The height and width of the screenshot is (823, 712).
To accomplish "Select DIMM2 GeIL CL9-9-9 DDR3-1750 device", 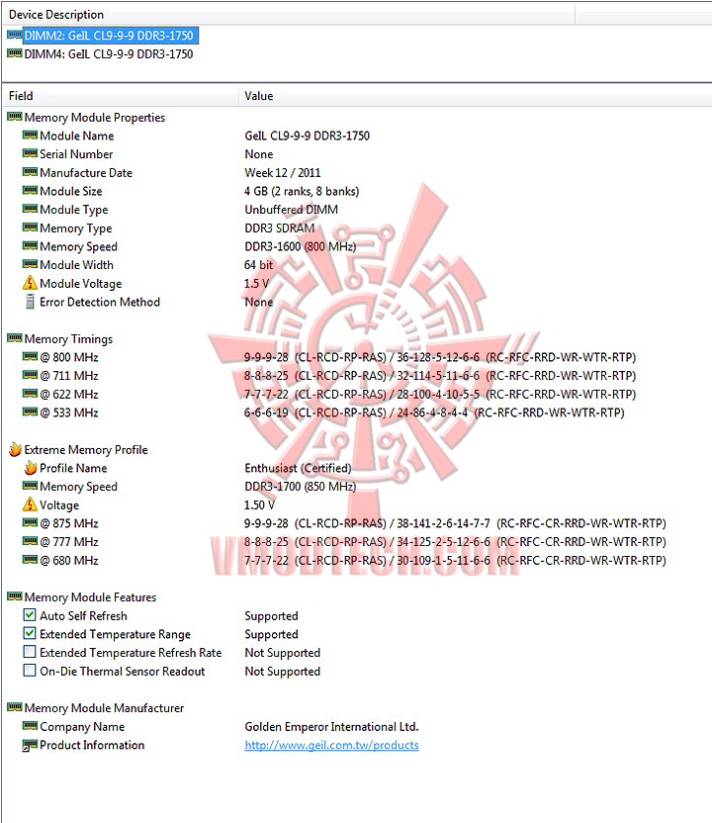I will coord(109,36).
